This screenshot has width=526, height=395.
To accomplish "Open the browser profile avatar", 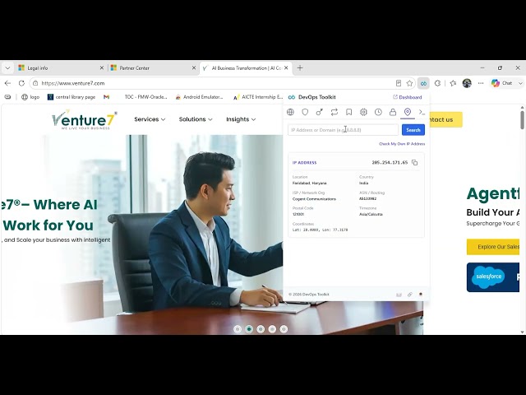I will click(467, 83).
